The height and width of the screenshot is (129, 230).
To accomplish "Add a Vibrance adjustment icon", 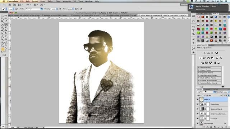I will (x=201, y=58).
